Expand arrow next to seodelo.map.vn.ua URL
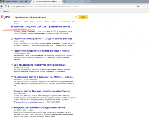The width and height of the screenshot is (149, 119). pos(29,67)
